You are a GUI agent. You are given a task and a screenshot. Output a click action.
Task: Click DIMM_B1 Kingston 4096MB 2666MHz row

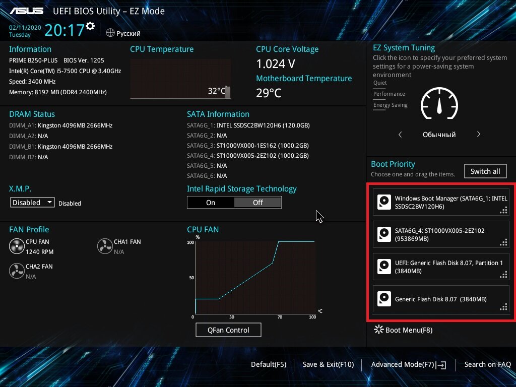[x=61, y=147]
